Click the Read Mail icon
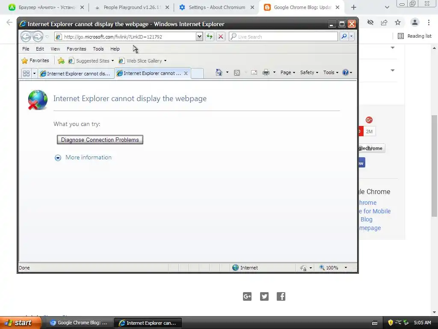The height and width of the screenshot is (329, 438). coord(254,72)
